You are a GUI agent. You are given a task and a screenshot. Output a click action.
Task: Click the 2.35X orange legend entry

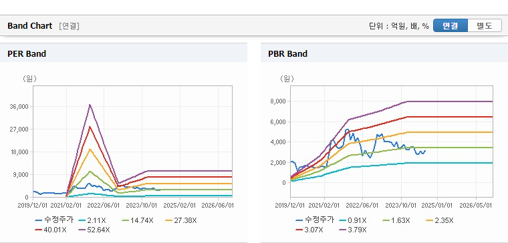click(x=440, y=220)
